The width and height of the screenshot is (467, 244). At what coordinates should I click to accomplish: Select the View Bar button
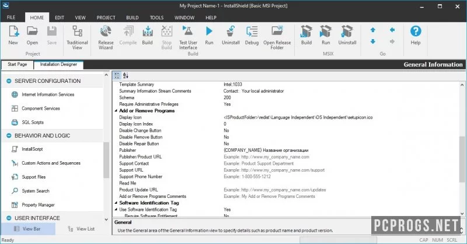click(27, 229)
